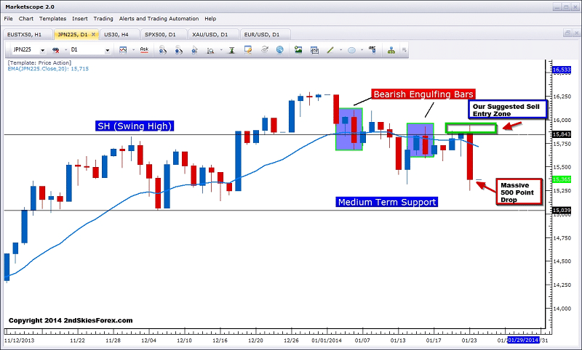Click the first magnifier icon with arrow
Screen dimensions: 582x350
tap(162, 50)
